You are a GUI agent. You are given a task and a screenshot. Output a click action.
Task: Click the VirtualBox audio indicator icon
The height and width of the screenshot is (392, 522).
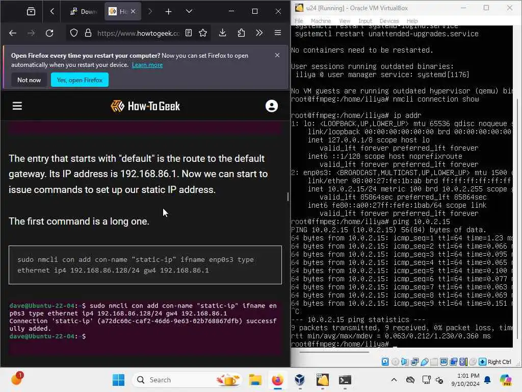pyautogui.click(x=405, y=362)
